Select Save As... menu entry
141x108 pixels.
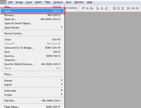(32, 56)
